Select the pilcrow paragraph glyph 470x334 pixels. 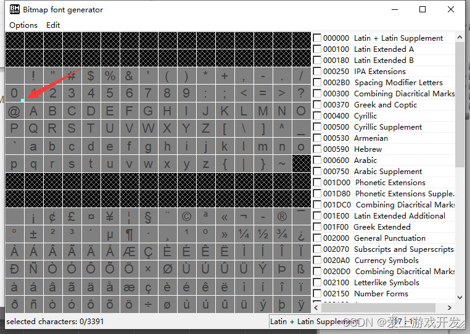(129, 234)
